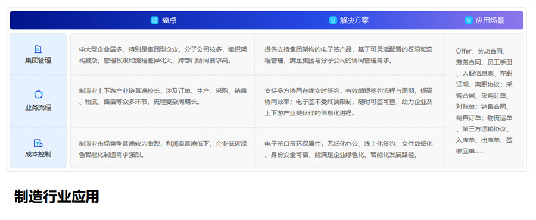Click text starting 支持多方协同在线实时签约
Image resolution: width=536 pixels, height=220 pixels.
[348, 102]
